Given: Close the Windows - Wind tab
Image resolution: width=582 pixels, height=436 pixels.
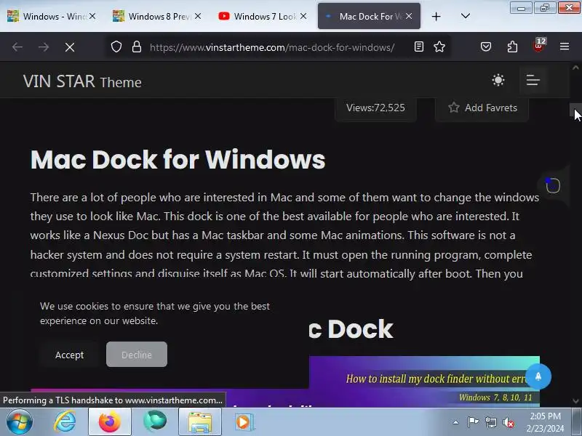Looking at the screenshot, I should tap(92, 16).
